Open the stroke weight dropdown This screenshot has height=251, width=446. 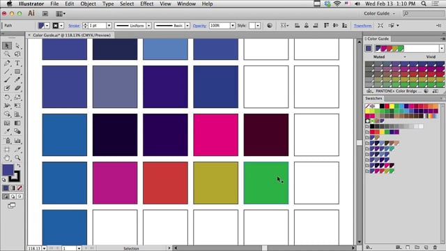tap(109, 26)
